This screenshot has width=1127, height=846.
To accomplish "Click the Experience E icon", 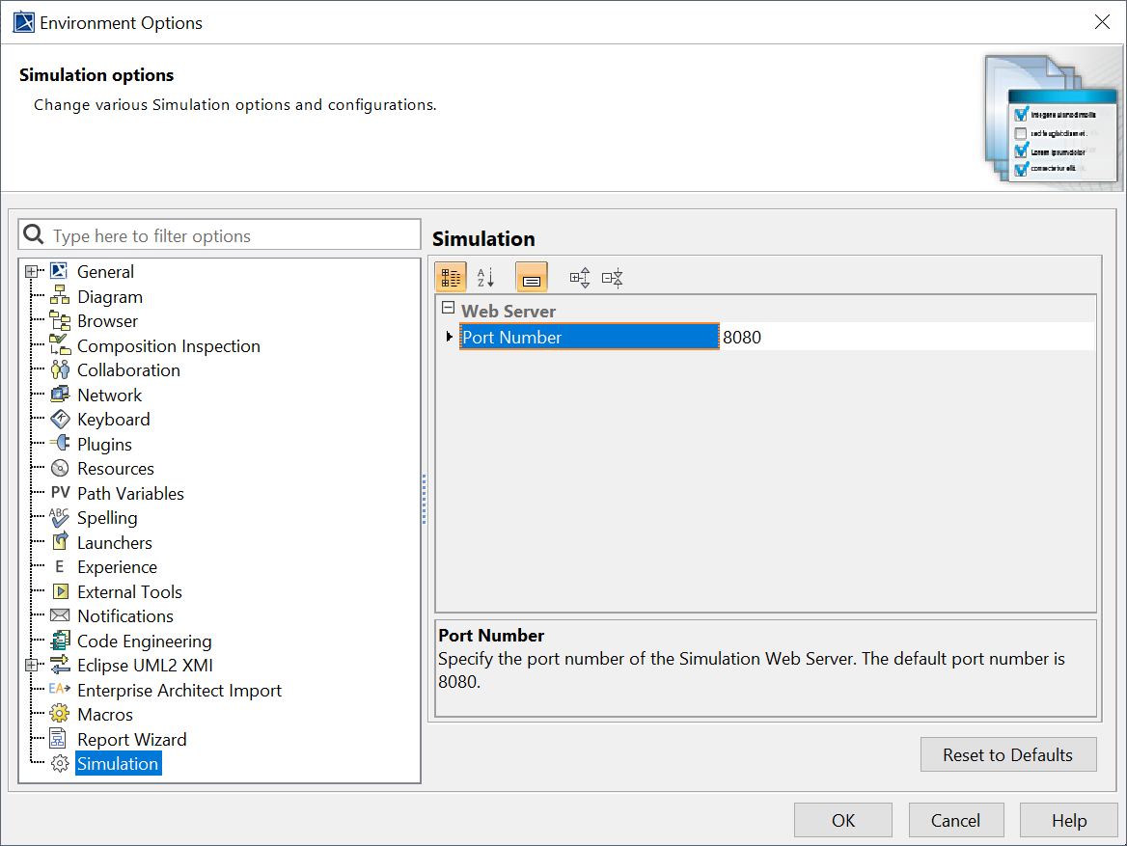I will 60,567.
